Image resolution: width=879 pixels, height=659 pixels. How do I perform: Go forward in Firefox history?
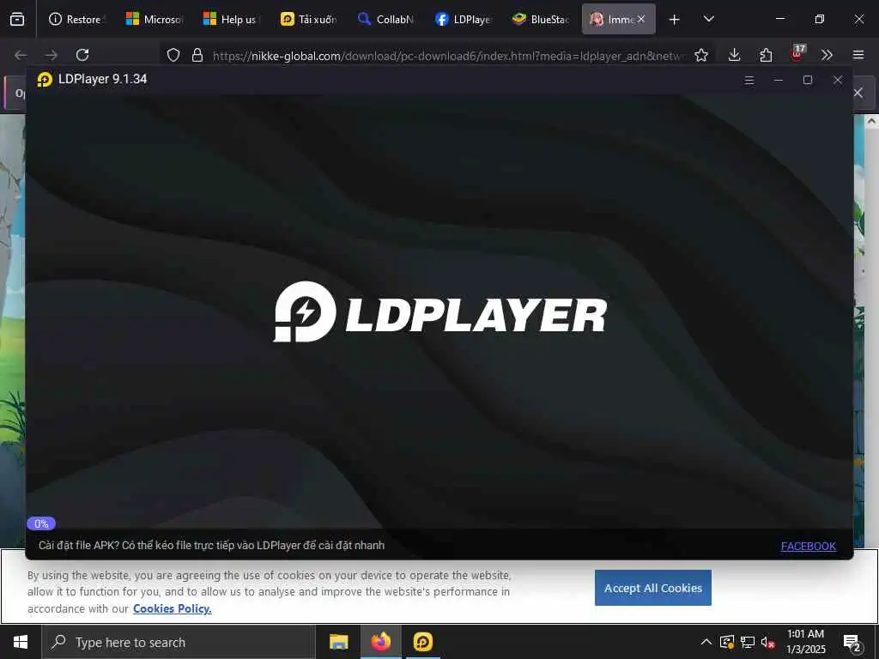pyautogui.click(x=51, y=55)
